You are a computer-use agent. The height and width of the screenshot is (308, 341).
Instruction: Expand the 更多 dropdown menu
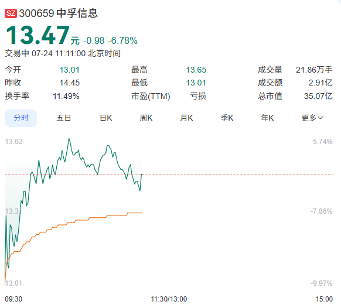coord(312,118)
